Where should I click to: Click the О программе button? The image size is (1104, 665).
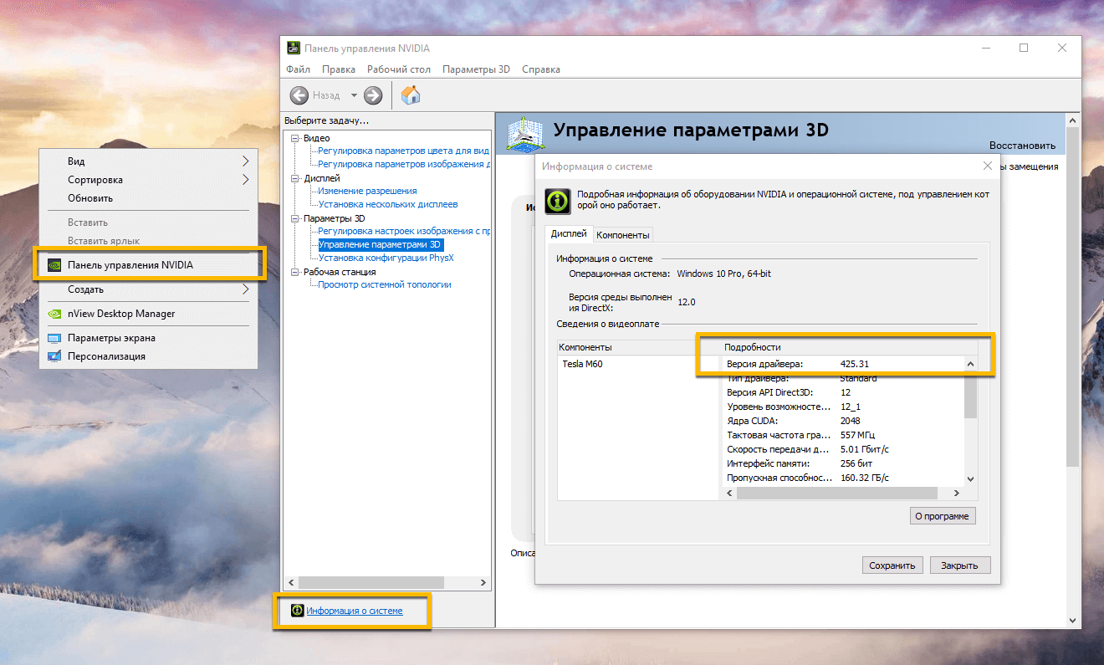pyautogui.click(x=943, y=515)
